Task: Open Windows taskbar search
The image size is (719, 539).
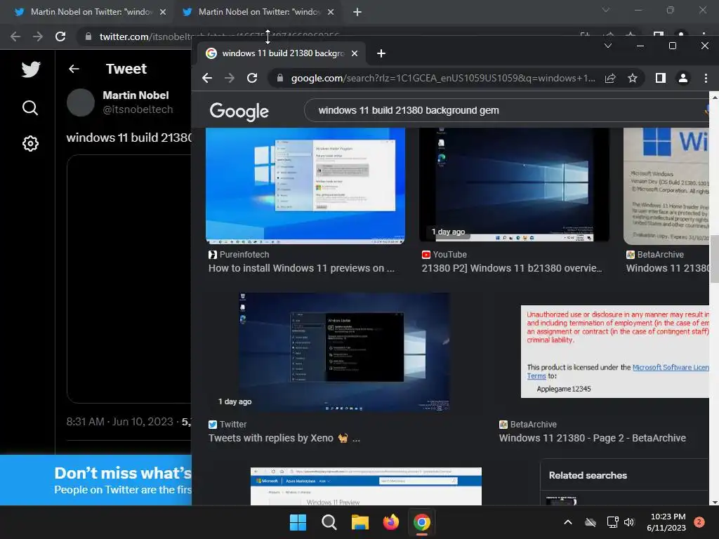Action: 329,522
